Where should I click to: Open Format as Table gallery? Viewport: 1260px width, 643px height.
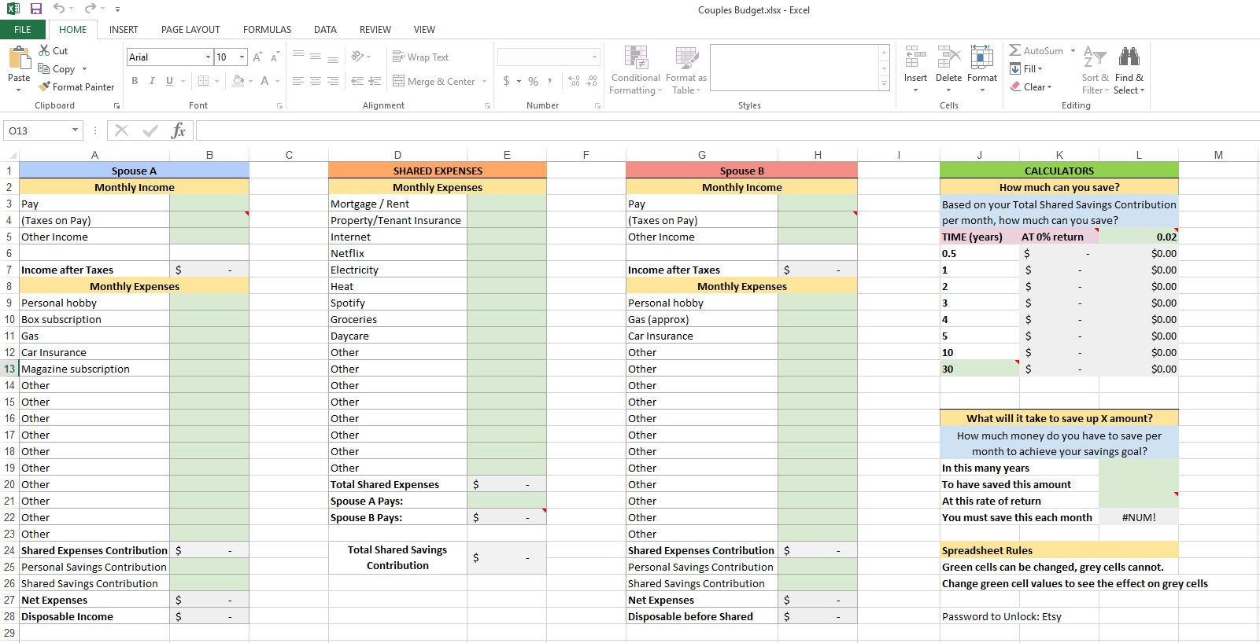pyautogui.click(x=686, y=70)
